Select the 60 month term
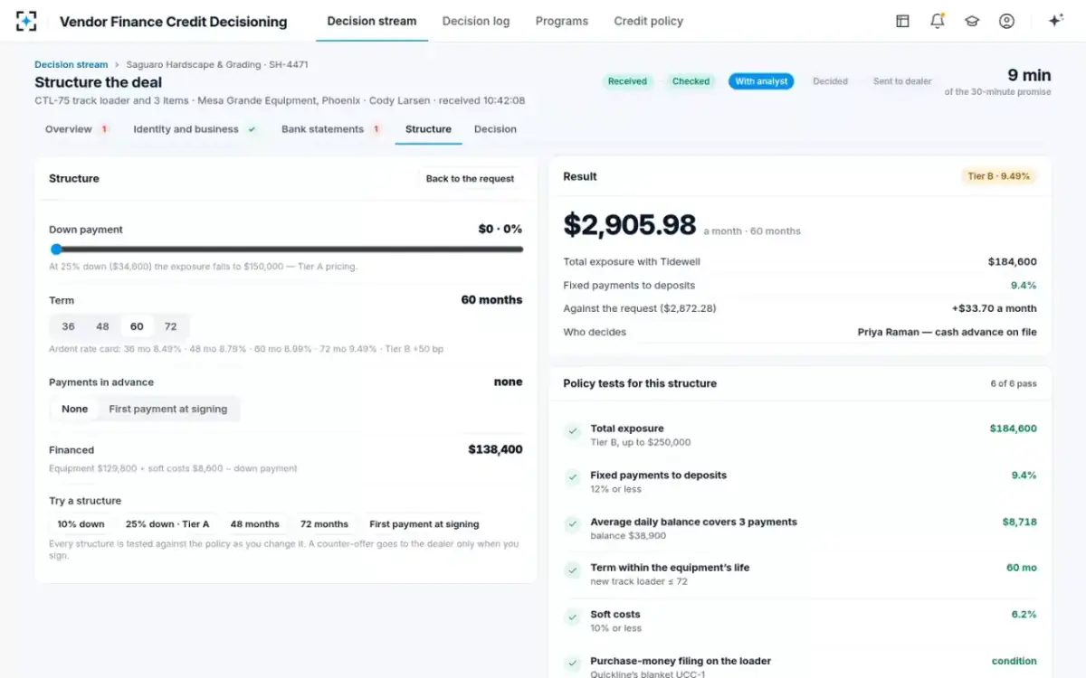Image resolution: width=1086 pixels, height=678 pixels. pyautogui.click(x=137, y=326)
